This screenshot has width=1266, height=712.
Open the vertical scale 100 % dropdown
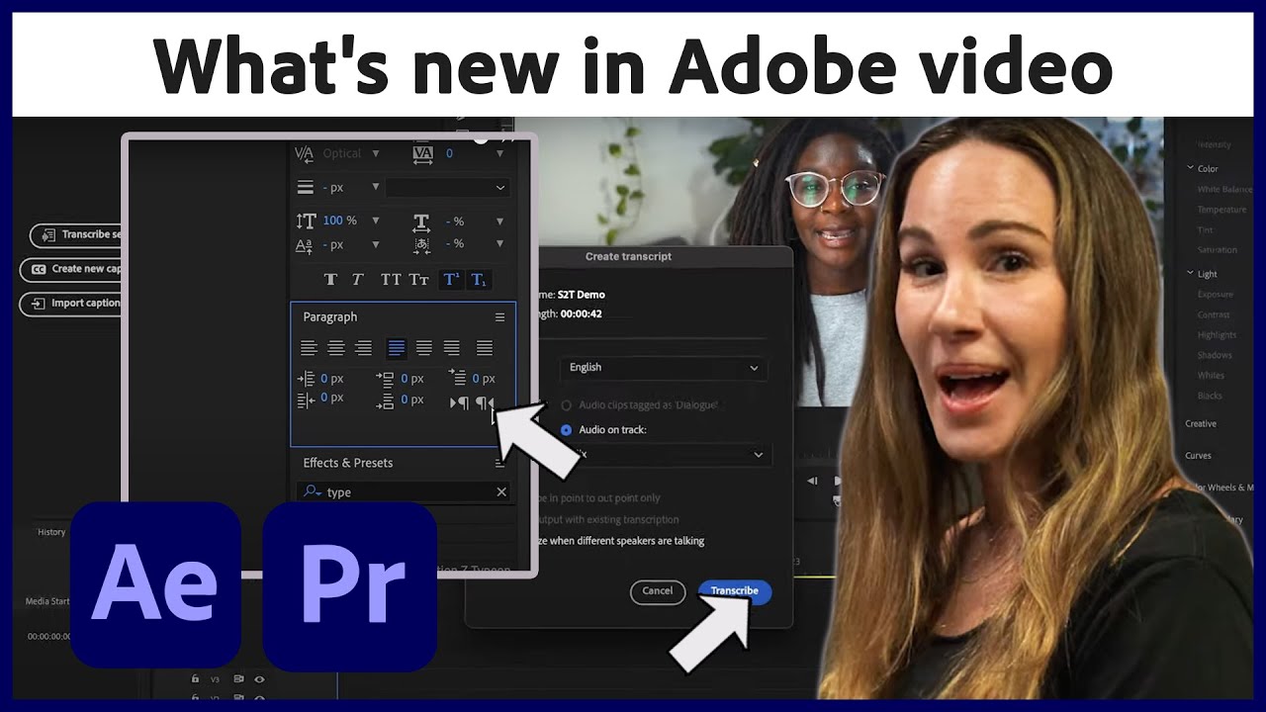click(x=375, y=221)
